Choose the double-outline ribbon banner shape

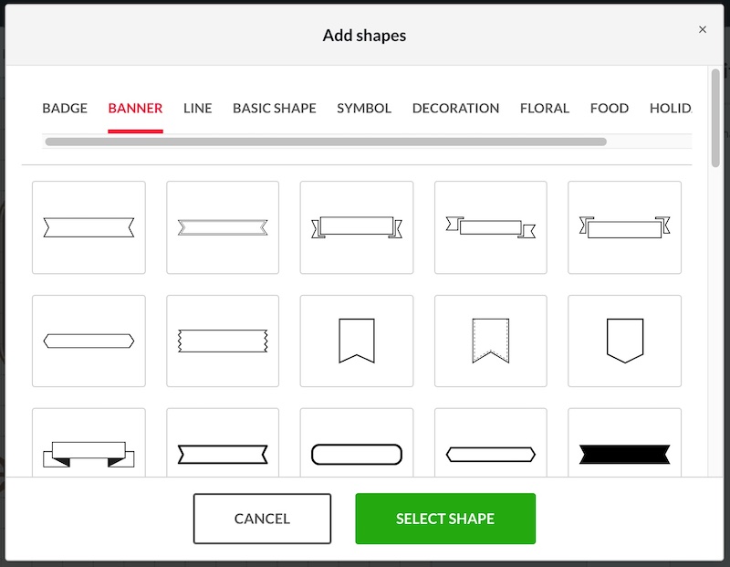click(223, 227)
